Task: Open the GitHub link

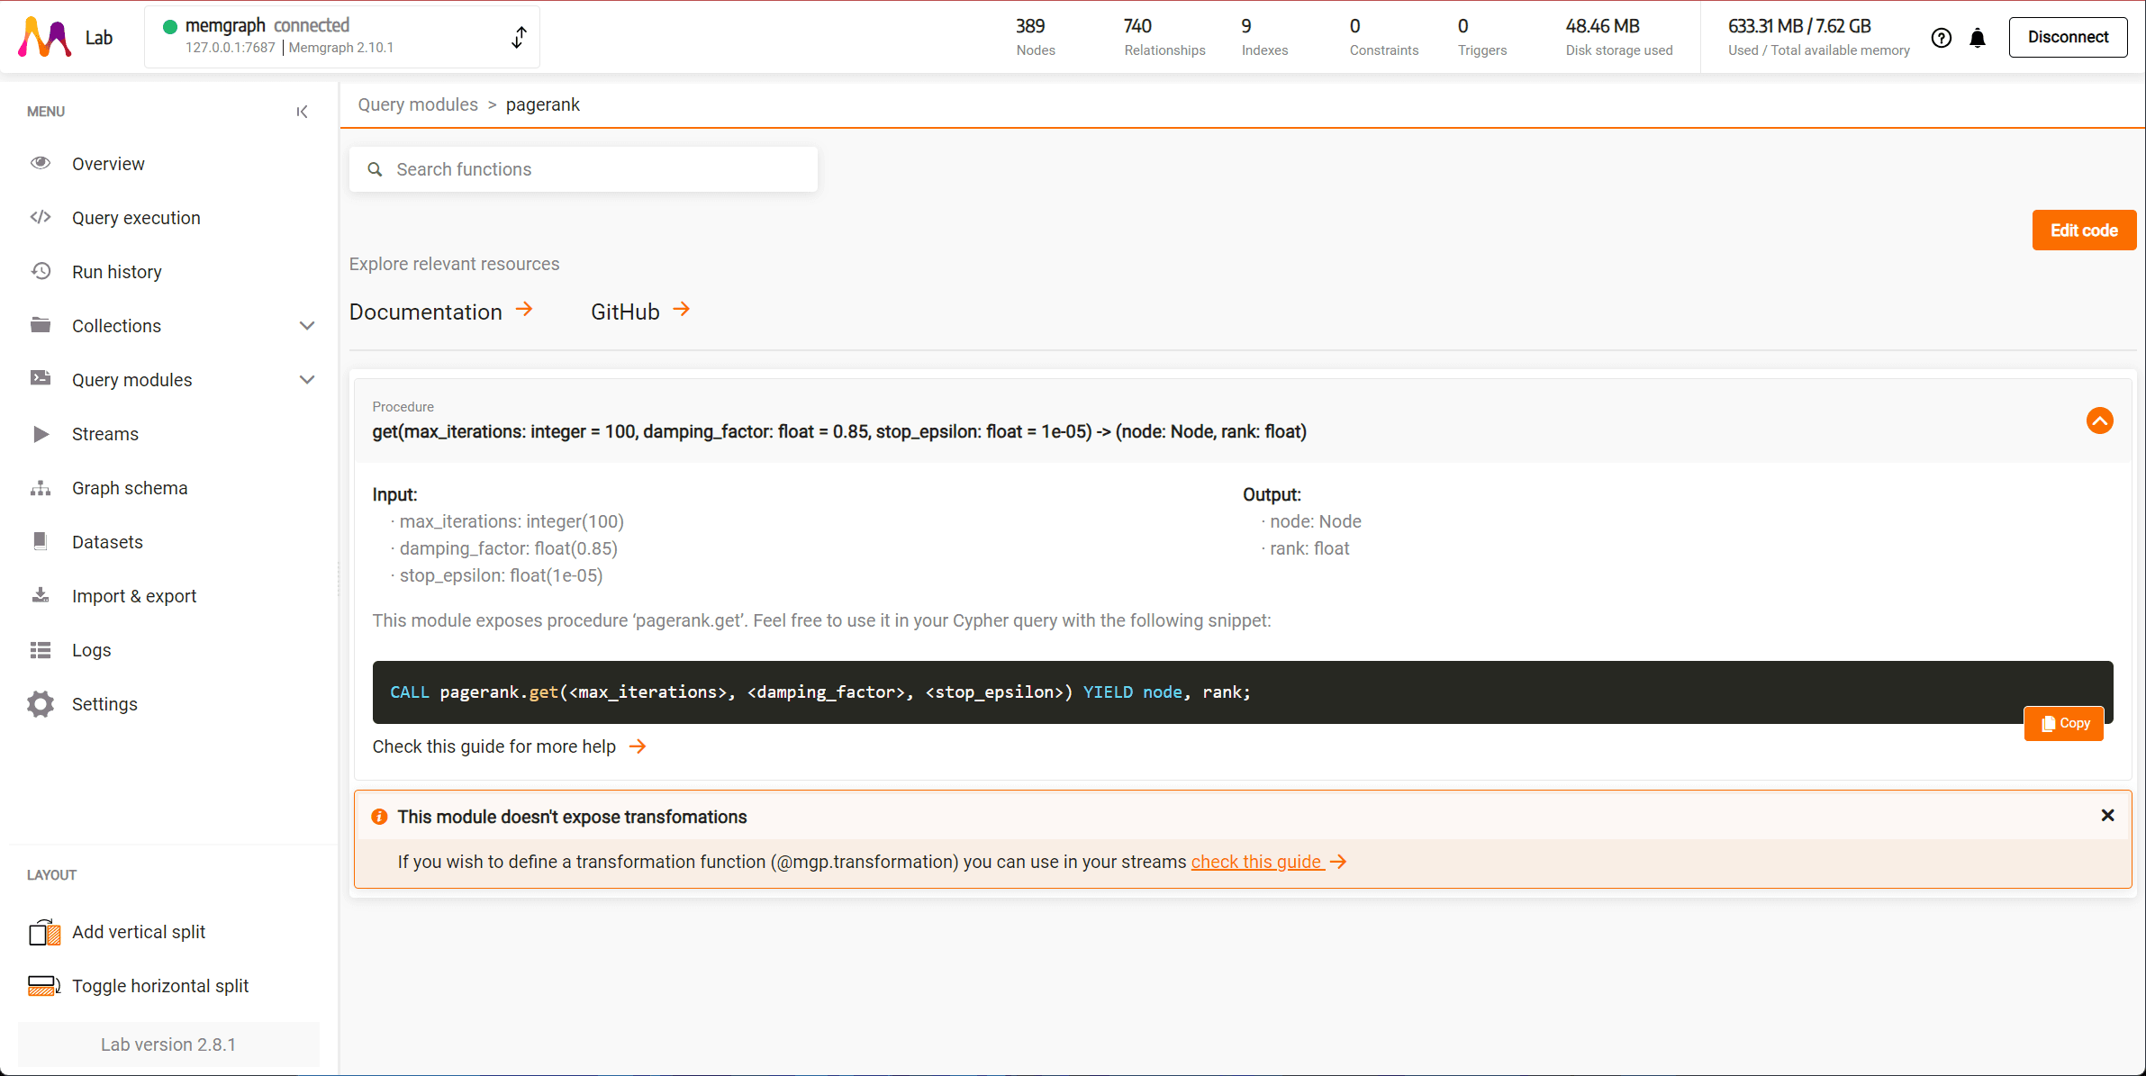Action: 625,312
